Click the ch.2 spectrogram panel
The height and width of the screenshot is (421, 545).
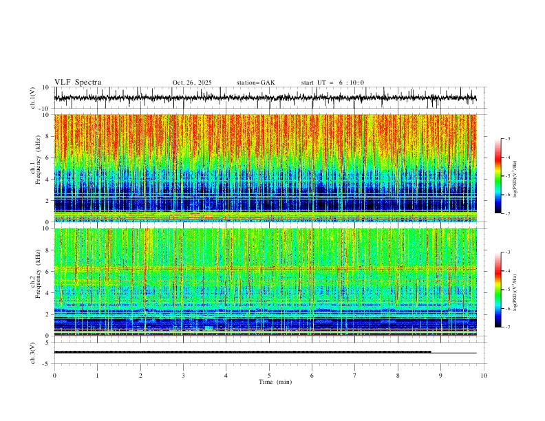pyautogui.click(x=265, y=282)
